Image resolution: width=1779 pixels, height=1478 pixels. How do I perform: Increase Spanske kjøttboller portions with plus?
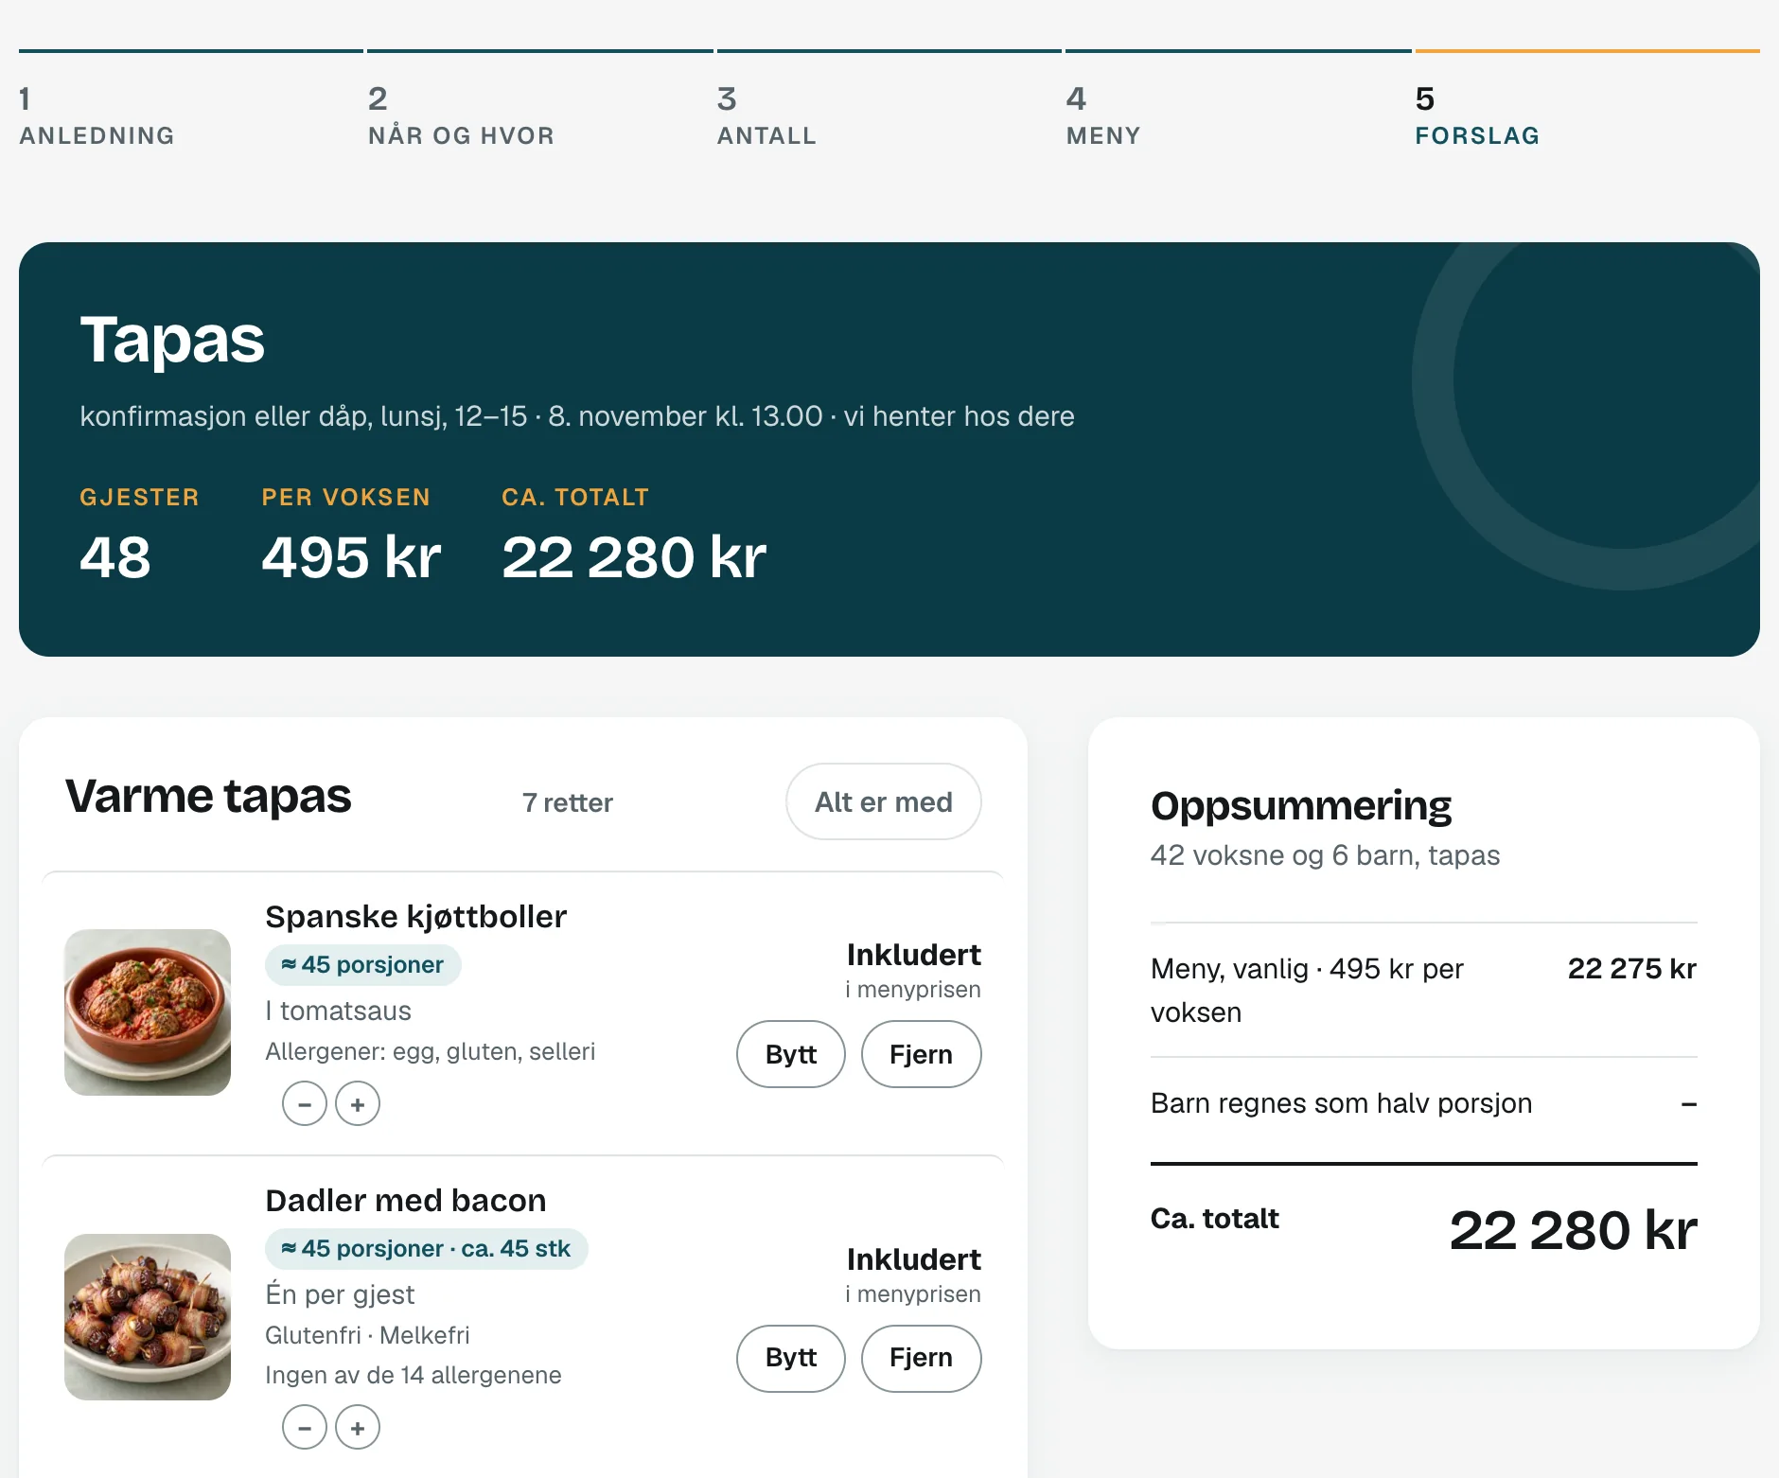pos(358,1103)
